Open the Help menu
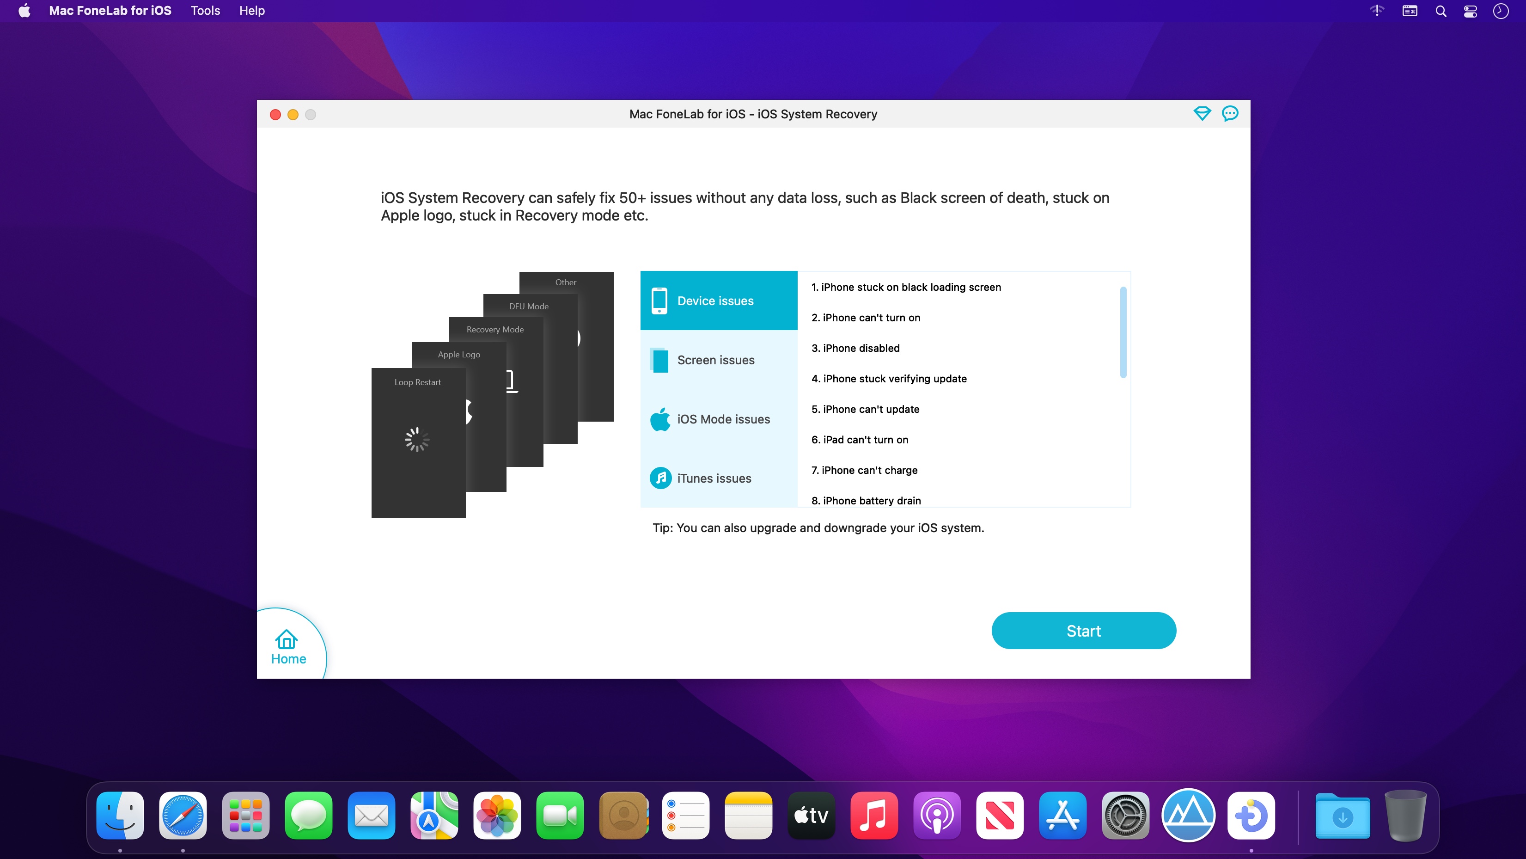Viewport: 1526px width, 859px height. (x=252, y=11)
